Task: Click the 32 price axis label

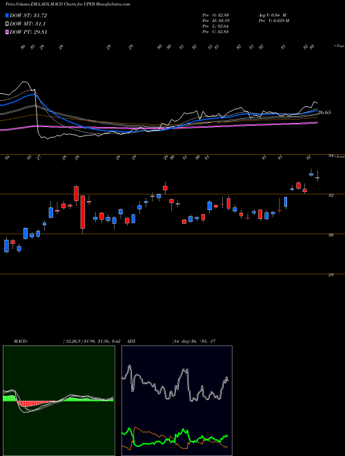Action: click(331, 196)
